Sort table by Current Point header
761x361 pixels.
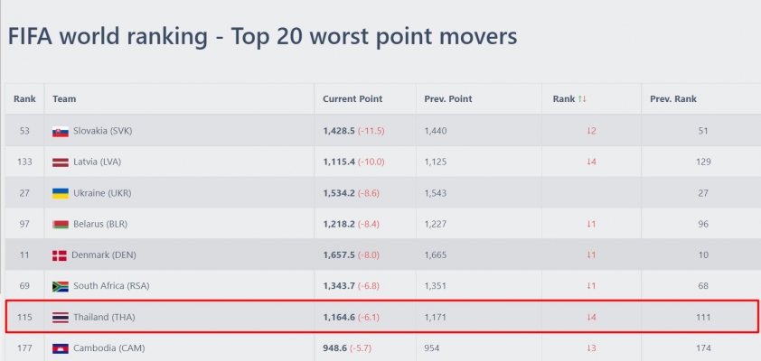pos(352,99)
